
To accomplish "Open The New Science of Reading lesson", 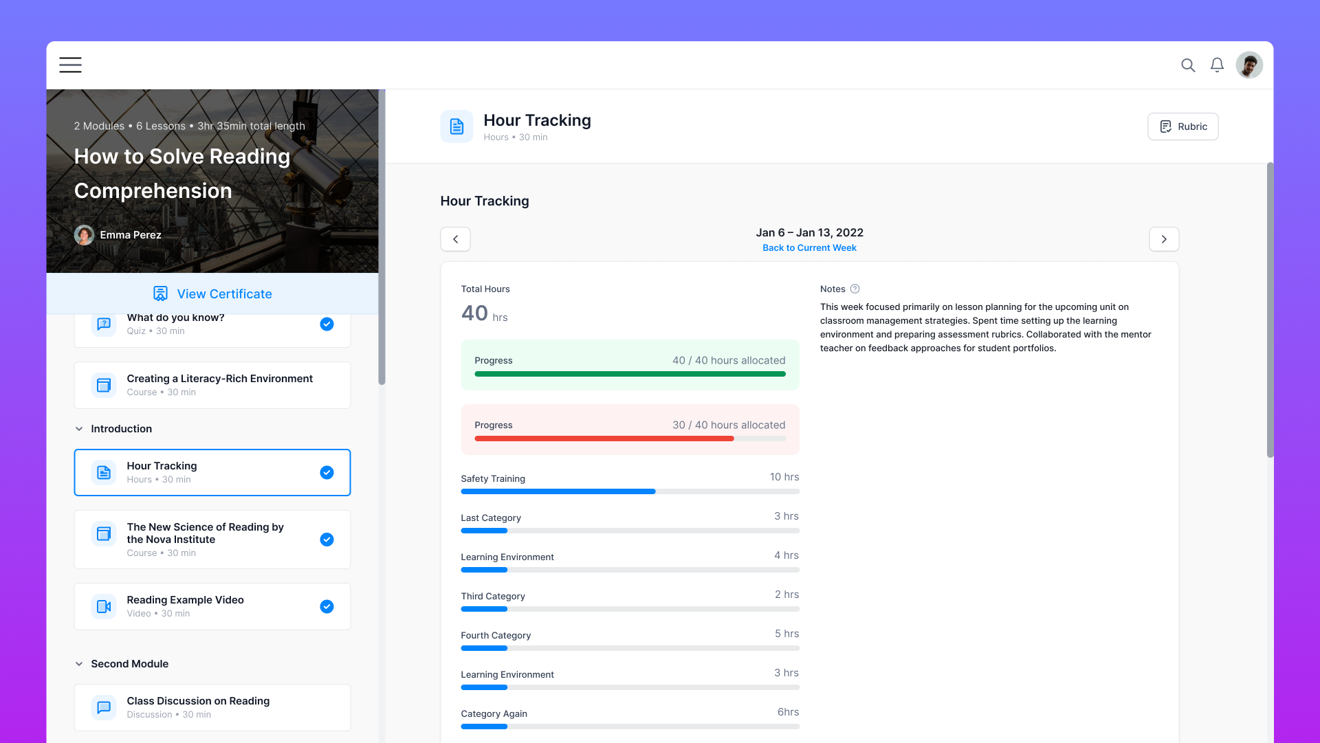I will [212, 540].
